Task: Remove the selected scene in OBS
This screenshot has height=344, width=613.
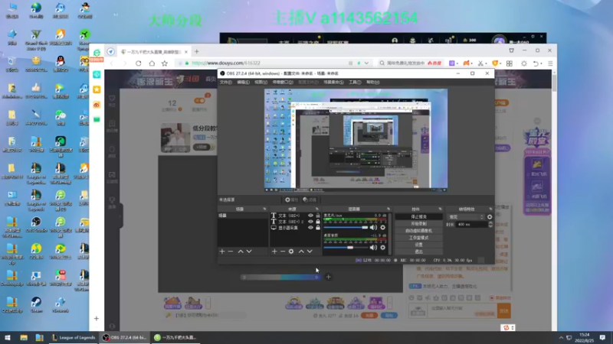Action: coord(231,252)
